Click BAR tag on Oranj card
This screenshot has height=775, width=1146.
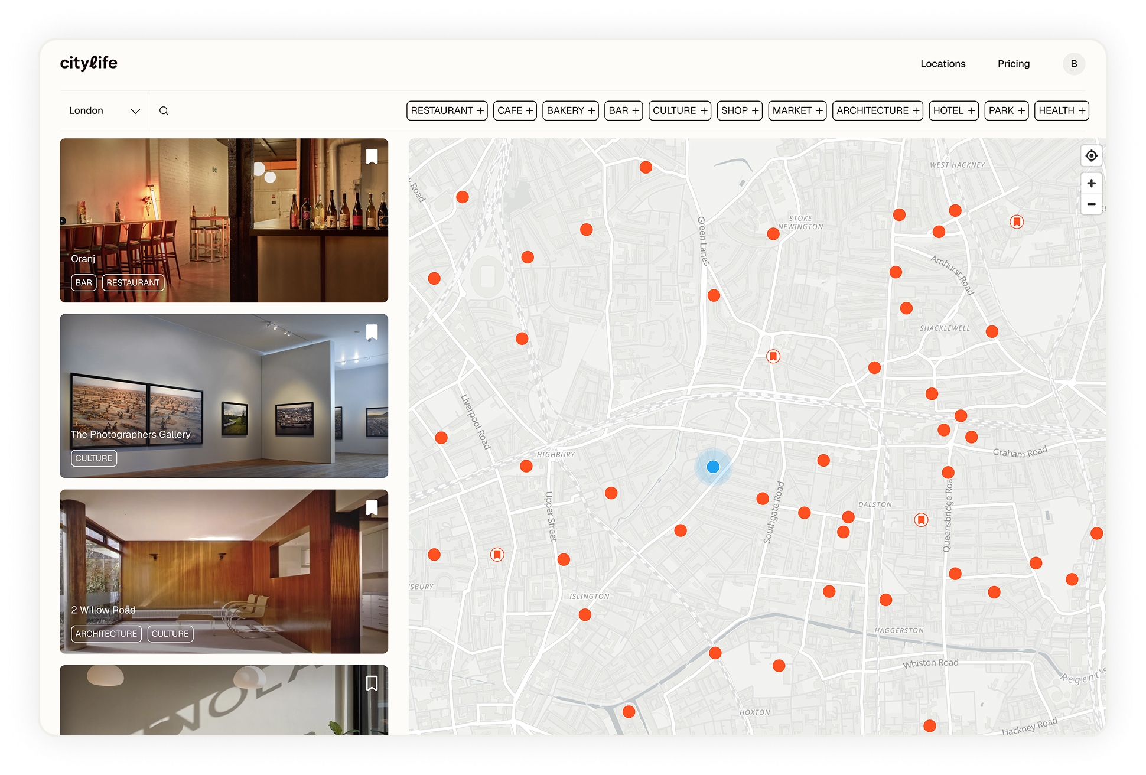tap(84, 283)
